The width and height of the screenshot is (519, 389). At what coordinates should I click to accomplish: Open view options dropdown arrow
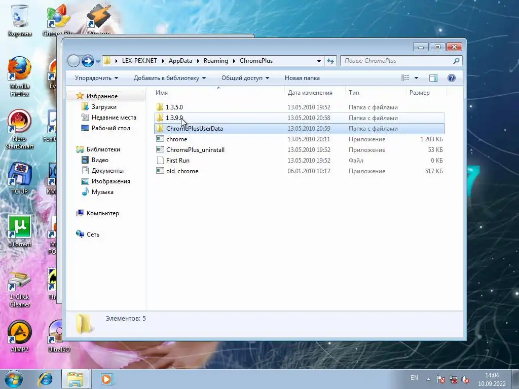[417, 78]
